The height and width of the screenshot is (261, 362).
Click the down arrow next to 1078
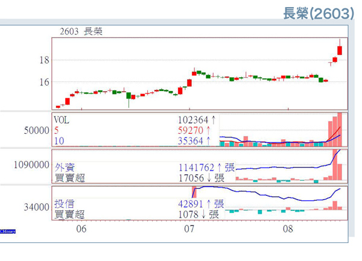click(203, 215)
